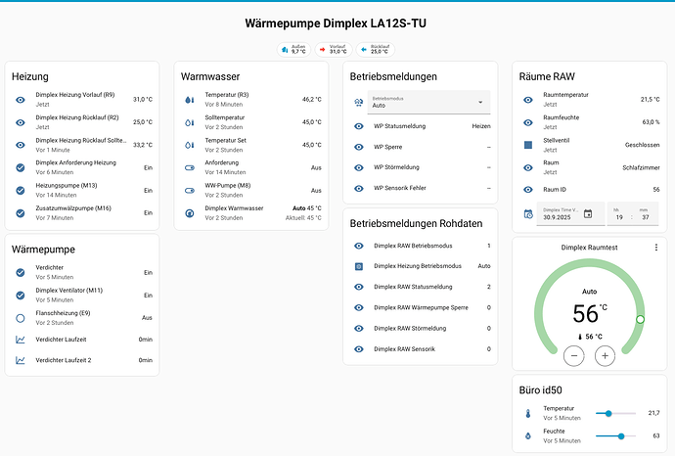The width and height of the screenshot is (675, 456).
Task: Click the Büro Temperatur slider
Action: tap(615, 413)
